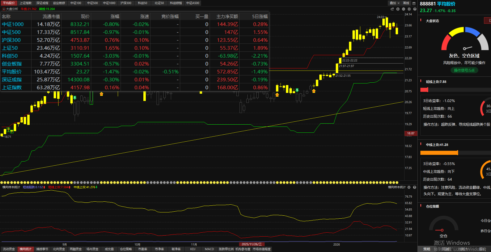Open 横向样本统计 panel settings gear
Image resolution: width=491 pixels, height=252 pixels.
coord(409,187)
